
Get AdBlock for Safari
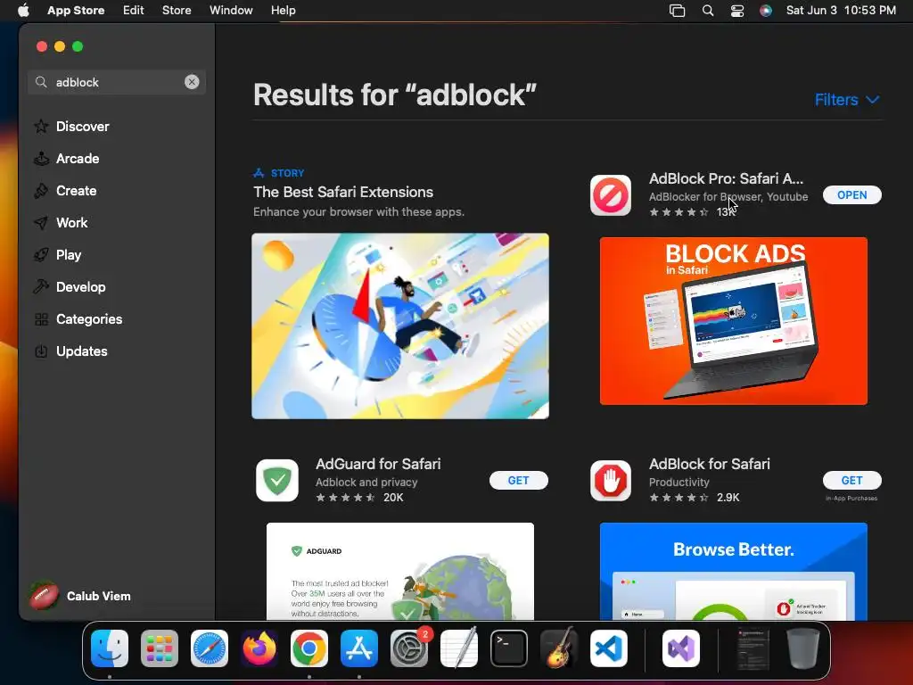point(851,480)
